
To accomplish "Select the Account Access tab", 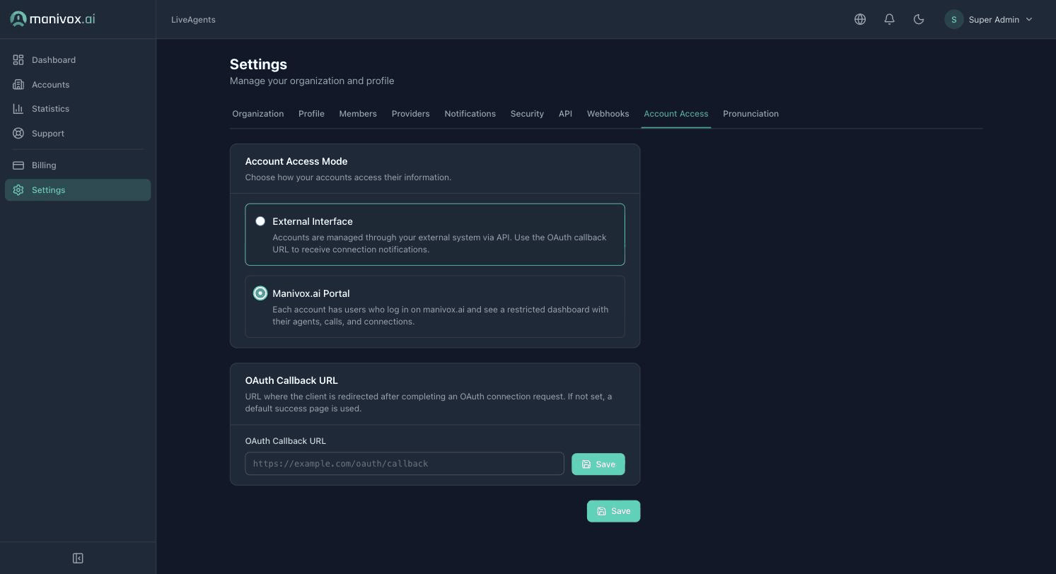I will tap(676, 114).
